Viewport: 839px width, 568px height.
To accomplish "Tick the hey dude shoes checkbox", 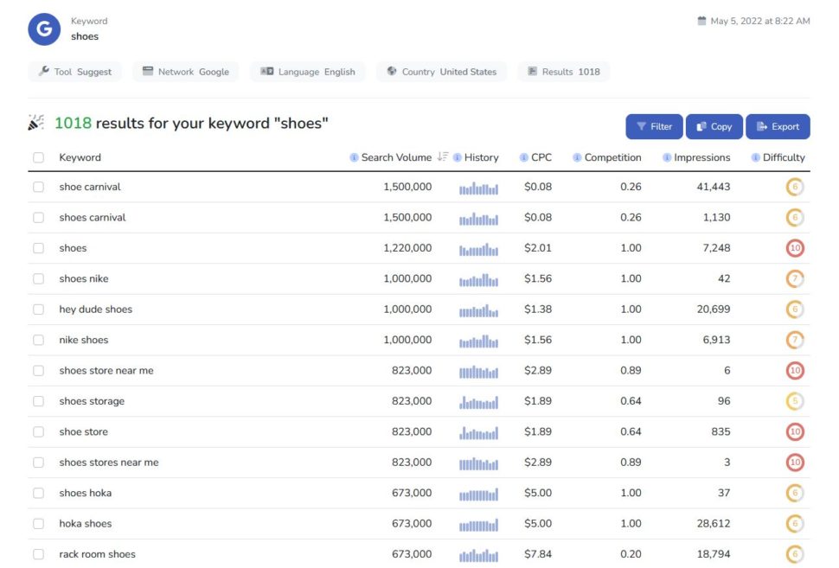I will tap(39, 310).
